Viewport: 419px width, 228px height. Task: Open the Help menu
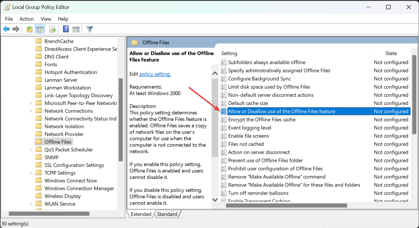(63, 19)
